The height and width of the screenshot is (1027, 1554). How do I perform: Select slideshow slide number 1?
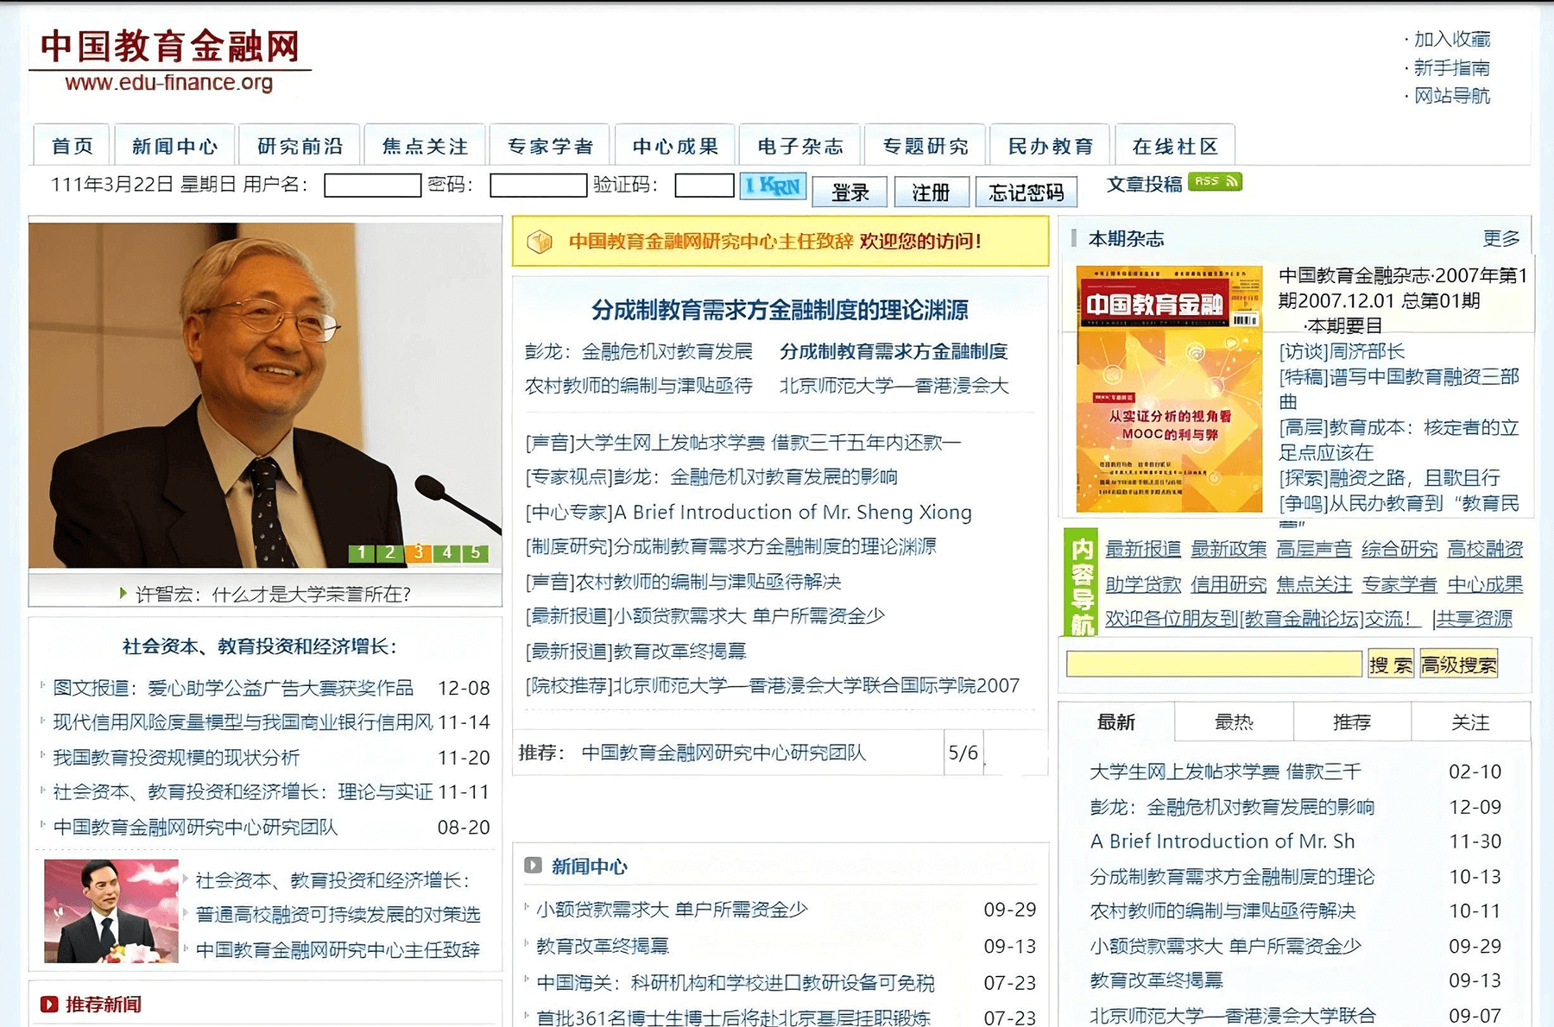[361, 552]
